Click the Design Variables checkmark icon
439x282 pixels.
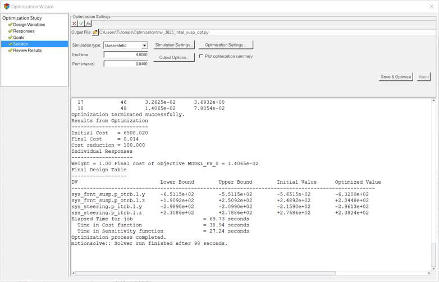click(10, 25)
